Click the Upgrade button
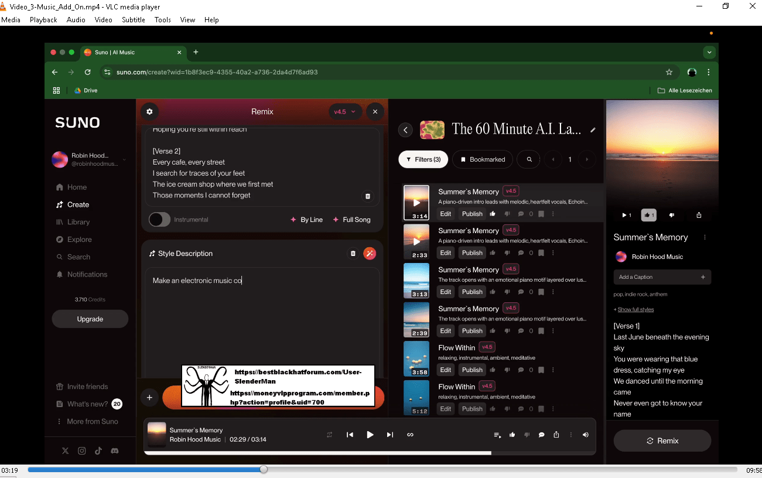The image size is (762, 478). click(x=90, y=319)
